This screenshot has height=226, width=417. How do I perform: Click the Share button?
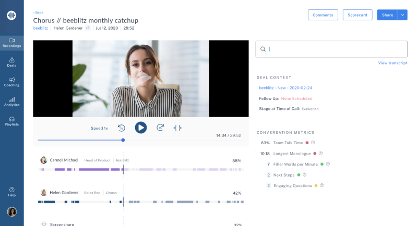click(387, 15)
